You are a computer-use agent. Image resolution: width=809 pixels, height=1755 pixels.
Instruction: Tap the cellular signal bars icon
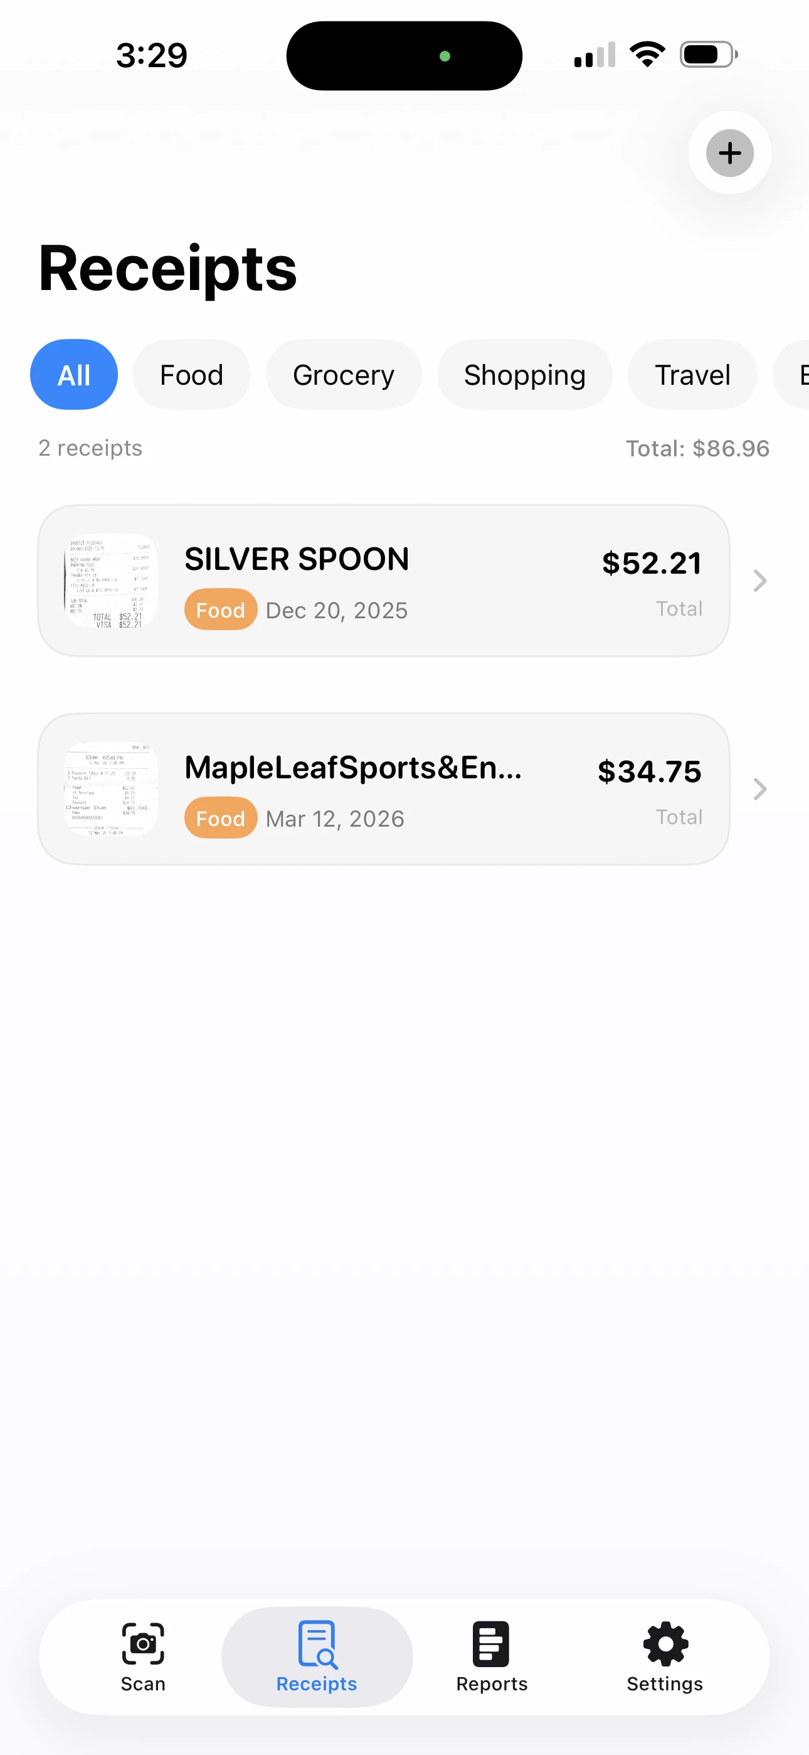[595, 55]
